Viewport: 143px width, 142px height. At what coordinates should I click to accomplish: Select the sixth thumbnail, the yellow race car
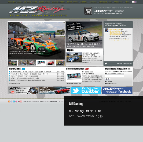coord(60,63)
